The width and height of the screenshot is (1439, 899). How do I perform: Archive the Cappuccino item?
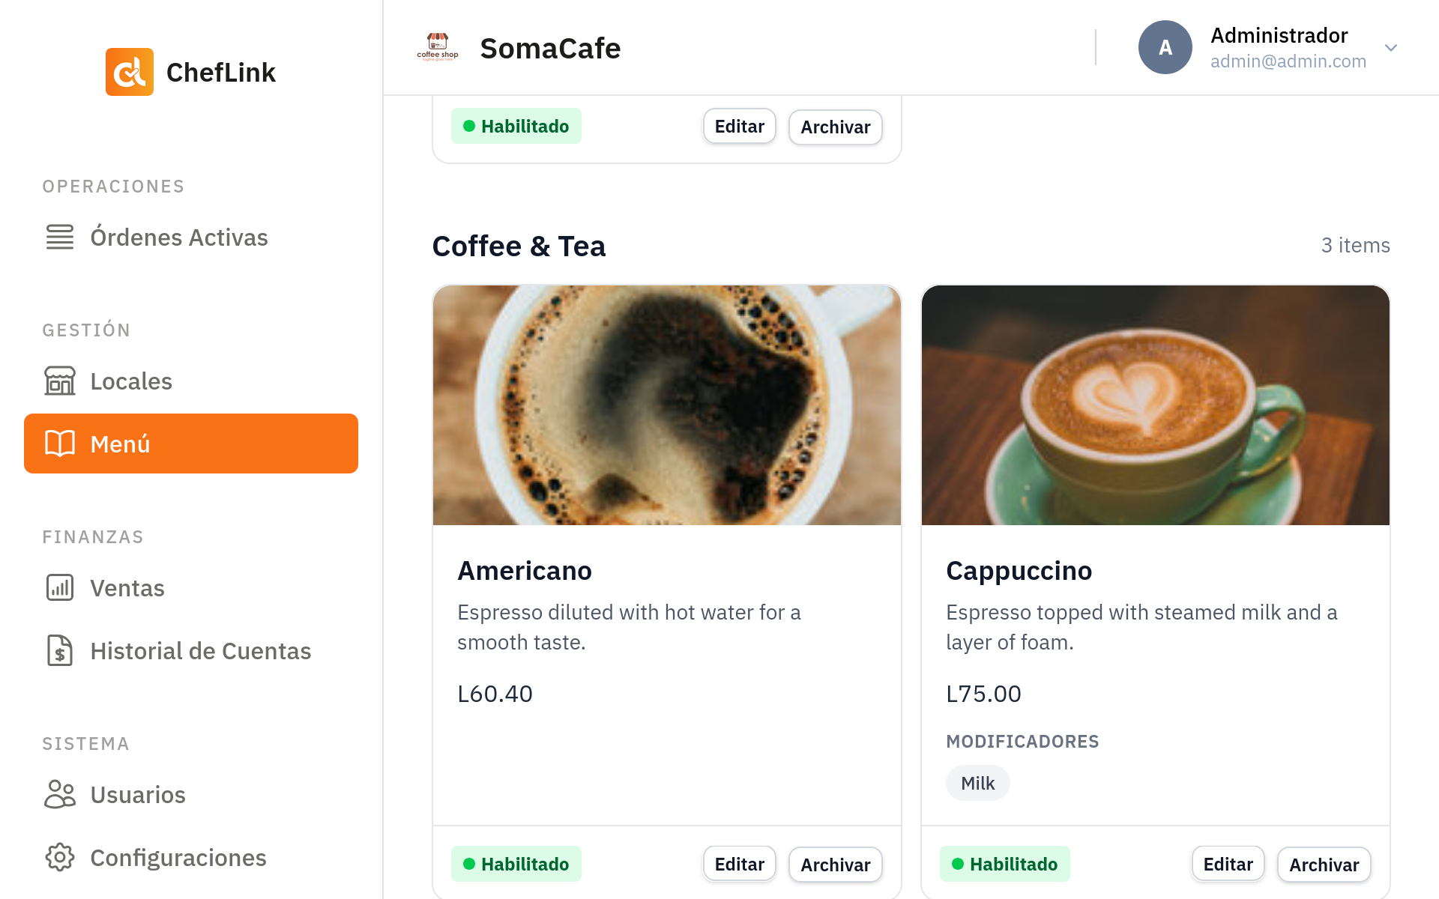pyautogui.click(x=1324, y=864)
